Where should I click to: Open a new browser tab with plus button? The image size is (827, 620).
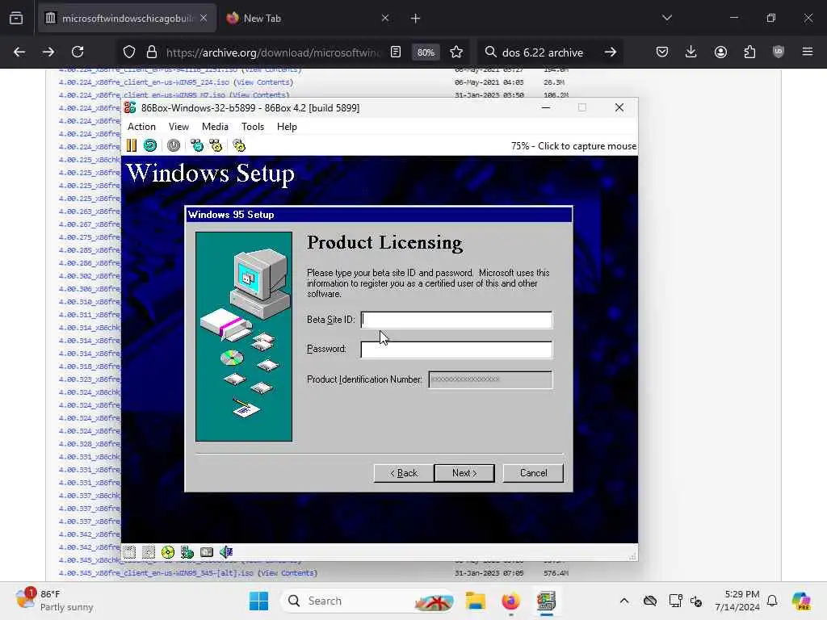click(x=416, y=19)
